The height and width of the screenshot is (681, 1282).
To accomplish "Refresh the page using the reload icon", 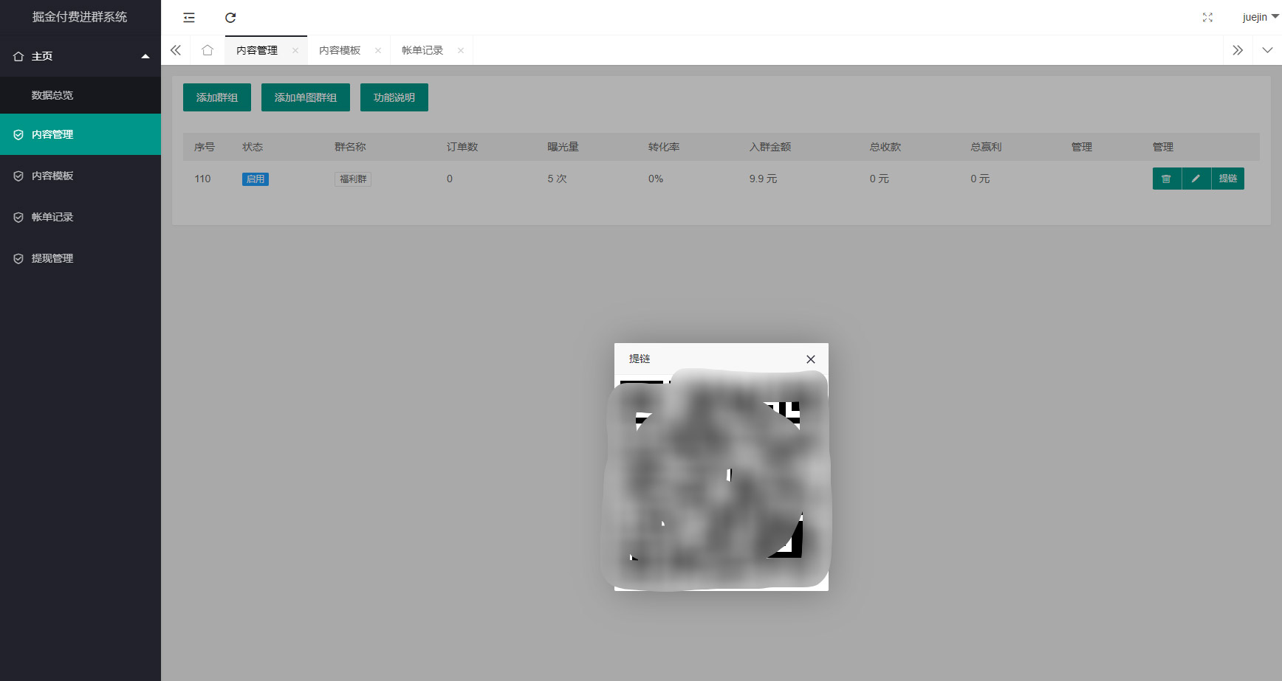I will pyautogui.click(x=230, y=18).
